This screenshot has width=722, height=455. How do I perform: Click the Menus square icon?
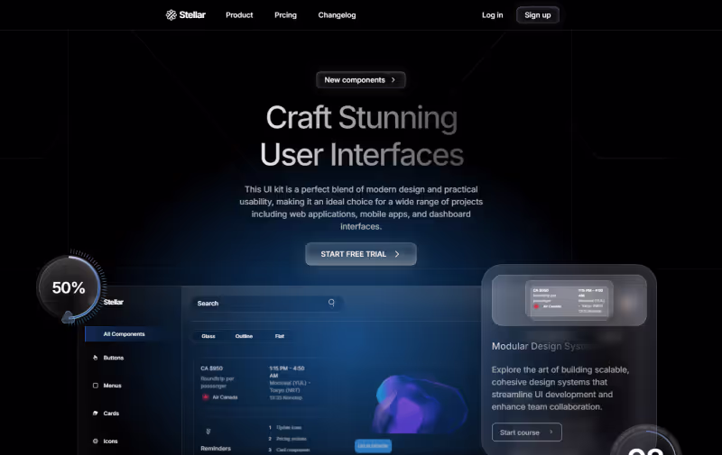[x=96, y=386]
